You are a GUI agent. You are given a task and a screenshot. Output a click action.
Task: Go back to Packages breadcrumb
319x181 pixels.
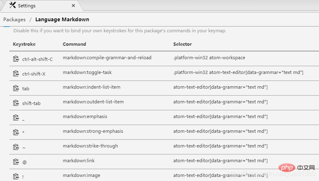(14, 20)
